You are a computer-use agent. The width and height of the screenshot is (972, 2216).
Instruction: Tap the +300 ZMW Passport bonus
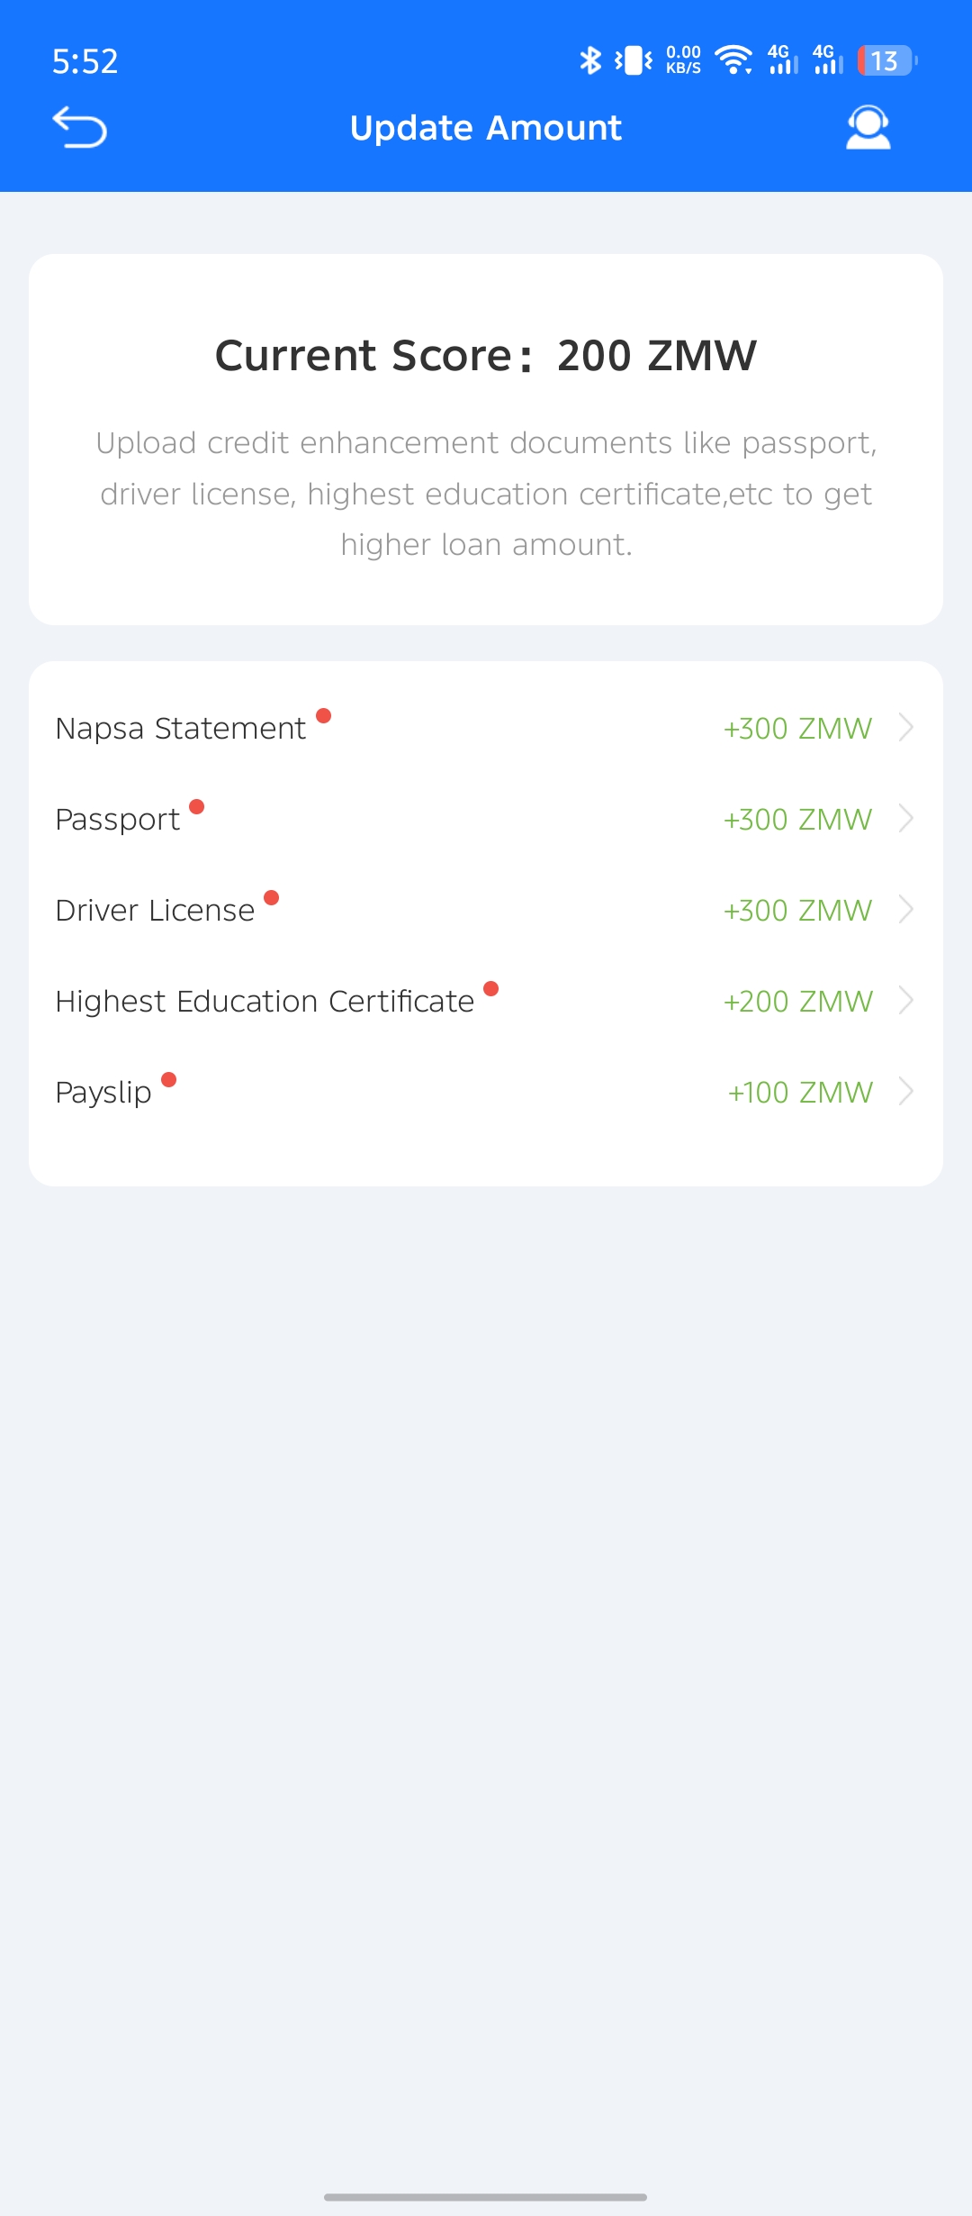click(x=797, y=819)
